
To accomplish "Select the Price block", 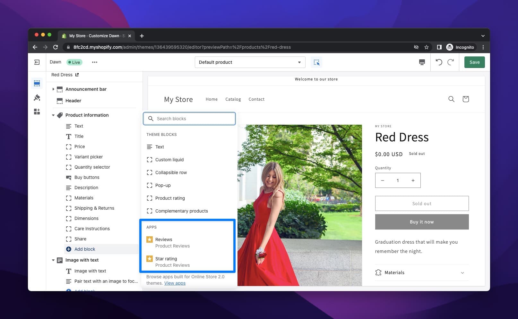I will 80,147.
